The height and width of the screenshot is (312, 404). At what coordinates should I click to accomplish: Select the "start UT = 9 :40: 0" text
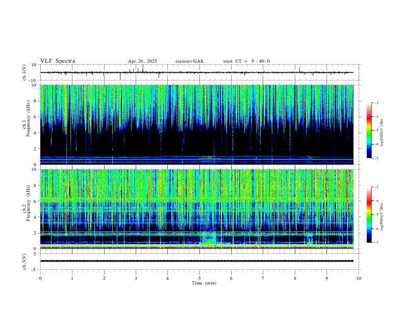246,61
